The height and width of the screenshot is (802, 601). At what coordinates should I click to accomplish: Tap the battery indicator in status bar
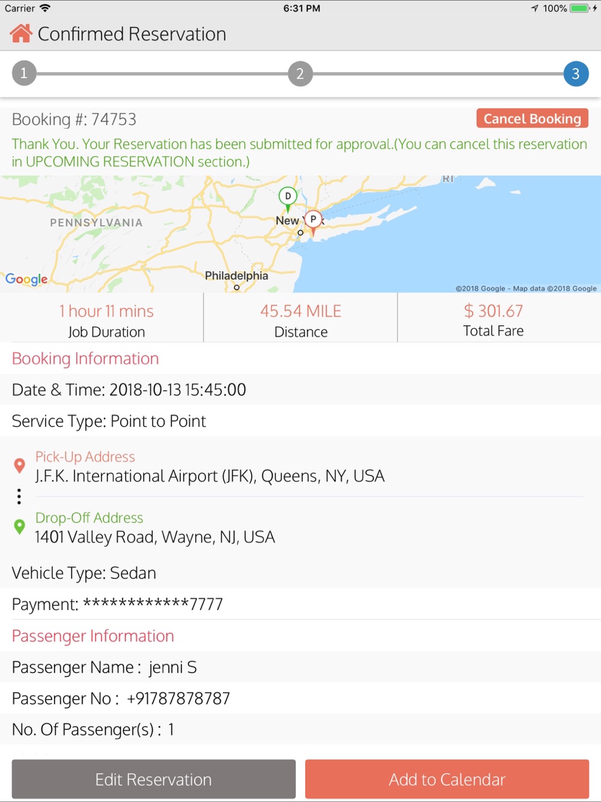click(x=580, y=8)
